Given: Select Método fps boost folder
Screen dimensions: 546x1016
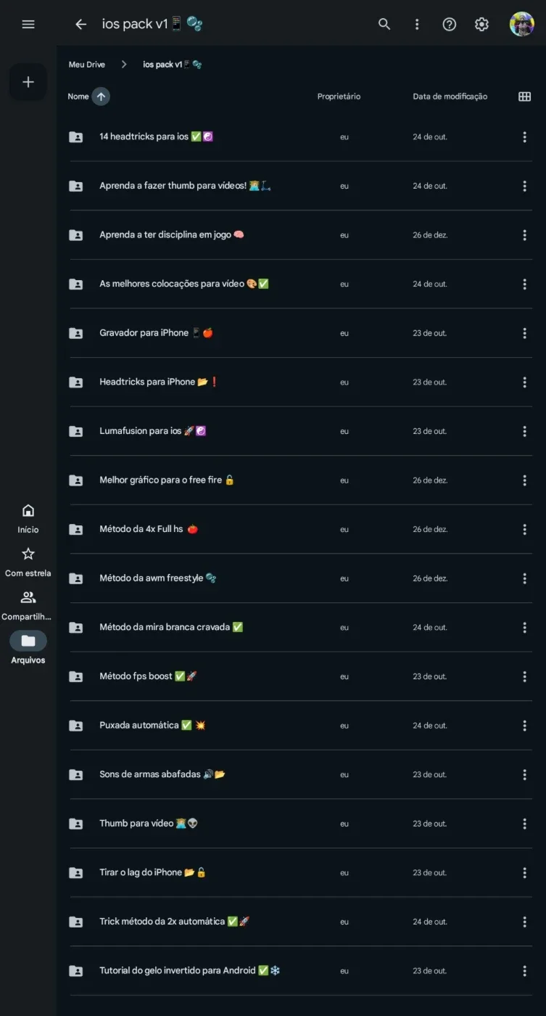Looking at the screenshot, I should pos(301,676).
